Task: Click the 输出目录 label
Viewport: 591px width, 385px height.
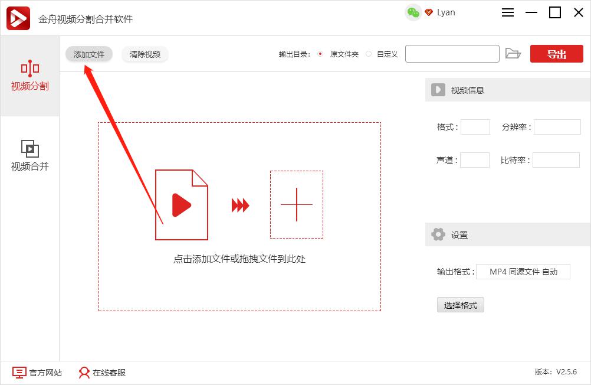Action: pyautogui.click(x=295, y=54)
